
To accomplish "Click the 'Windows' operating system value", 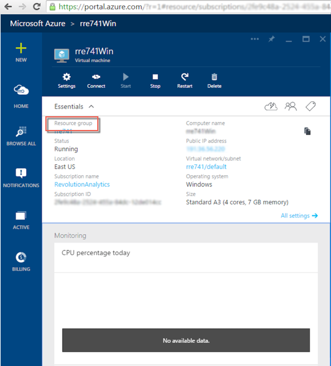I will [199, 184].
